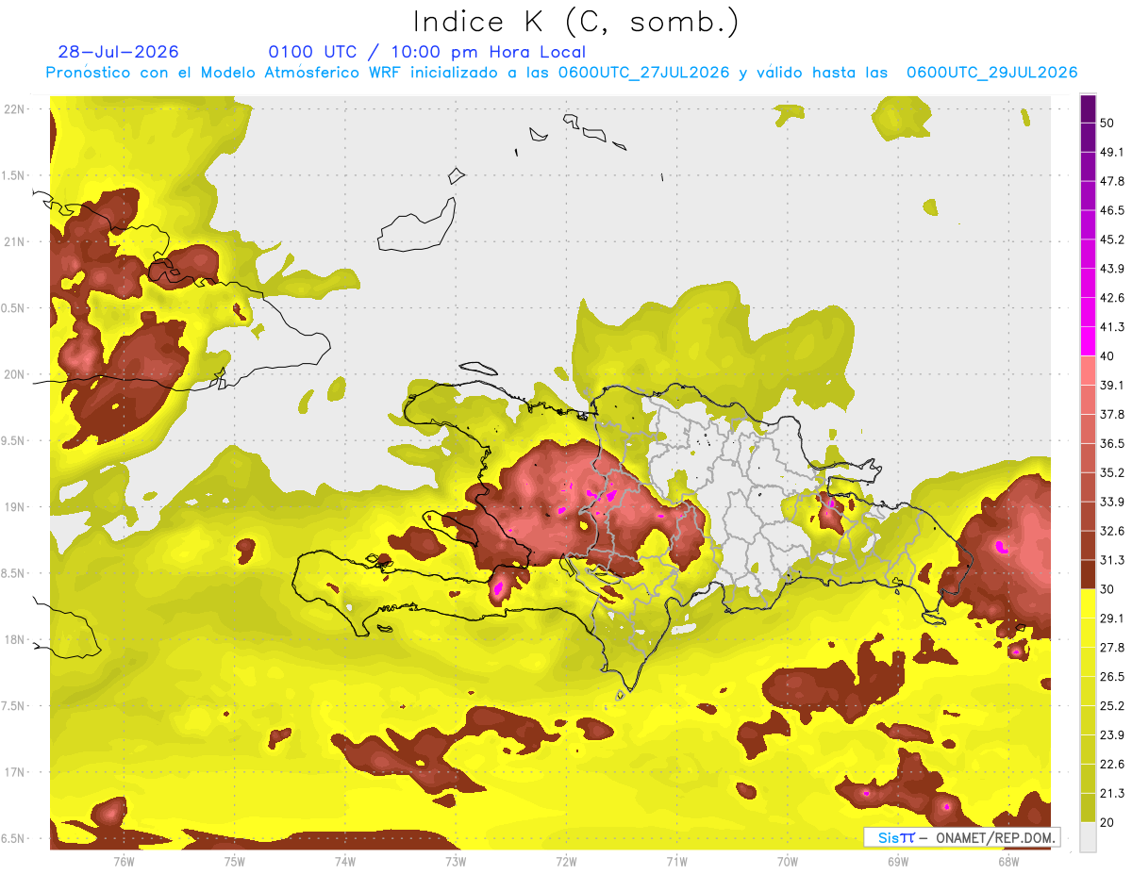
Task: Click the 'SisTT - ONAMET/REP.DOM.' credit box
Action: 962,837
